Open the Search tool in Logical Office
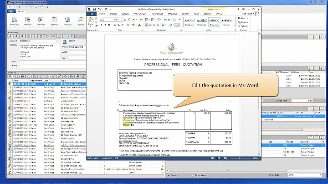328x184 pixels. coord(81,21)
